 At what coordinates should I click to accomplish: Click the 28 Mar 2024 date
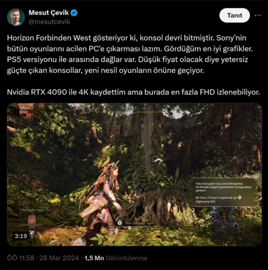pyautogui.click(x=59, y=258)
